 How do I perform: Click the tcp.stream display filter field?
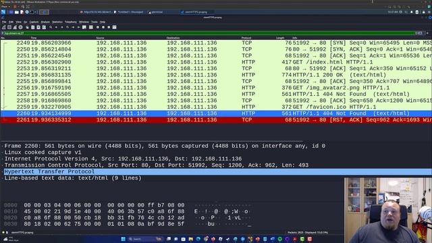tap(208, 33)
